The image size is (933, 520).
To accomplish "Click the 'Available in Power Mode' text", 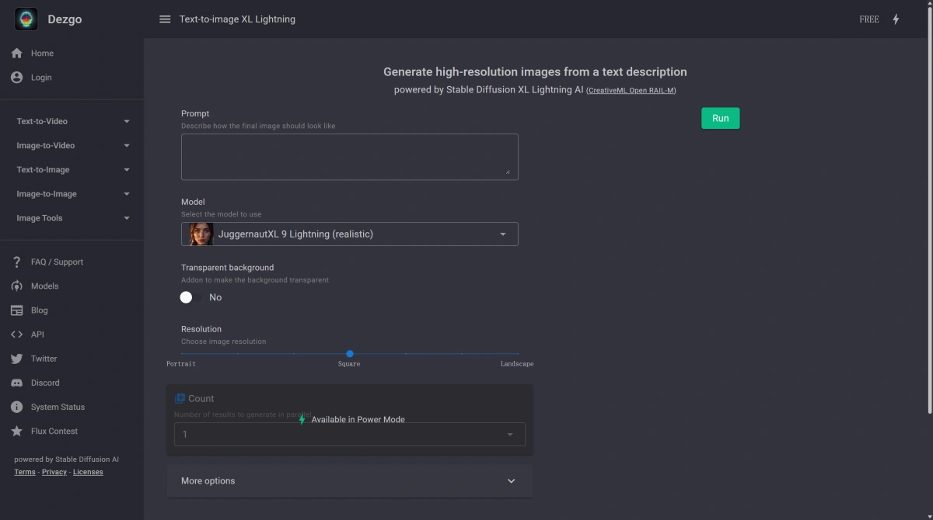I will [358, 420].
